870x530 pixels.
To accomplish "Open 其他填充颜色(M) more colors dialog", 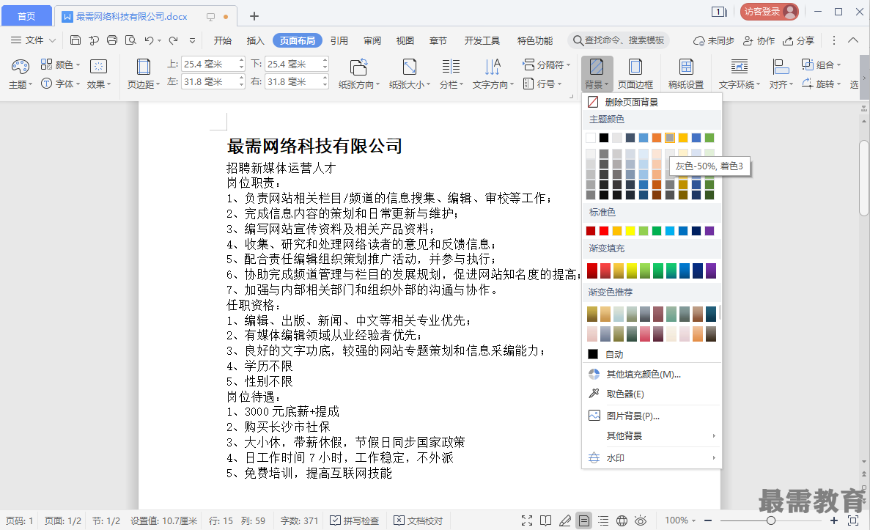I will (x=652, y=374).
